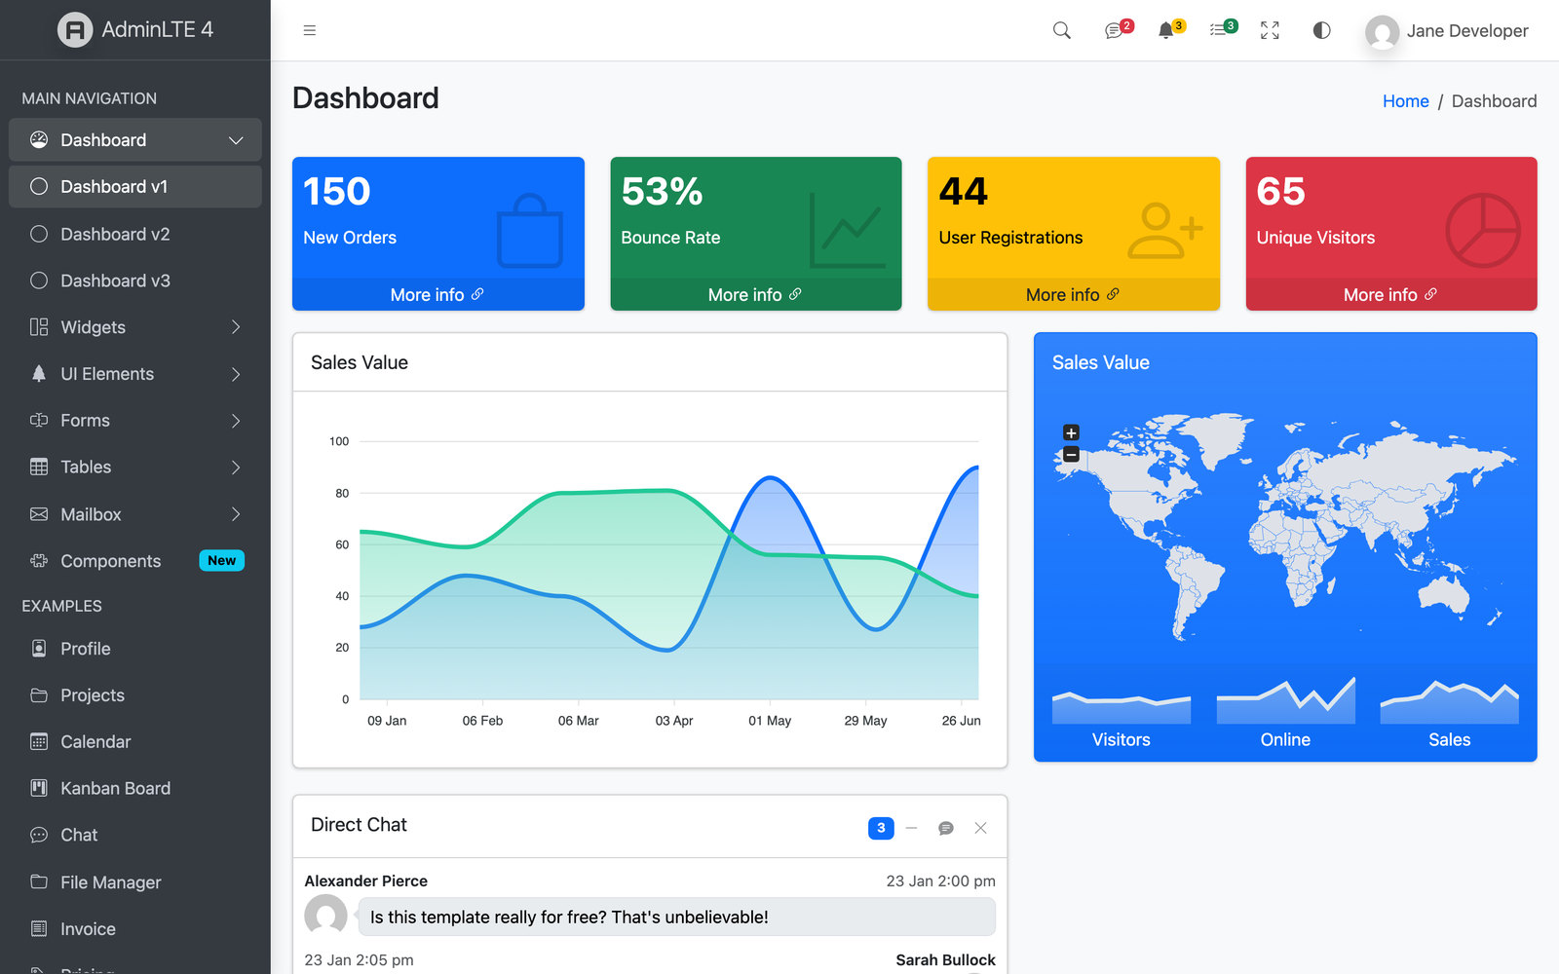Click the AdminLTE 4 logo
Image resolution: width=1559 pixels, height=974 pixels.
(x=135, y=30)
